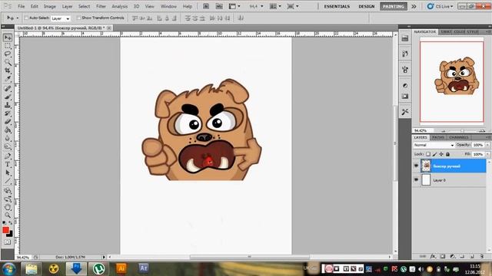This screenshot has width=492, height=276.
Task: Click the red foreground color swatch
Action: [5, 230]
